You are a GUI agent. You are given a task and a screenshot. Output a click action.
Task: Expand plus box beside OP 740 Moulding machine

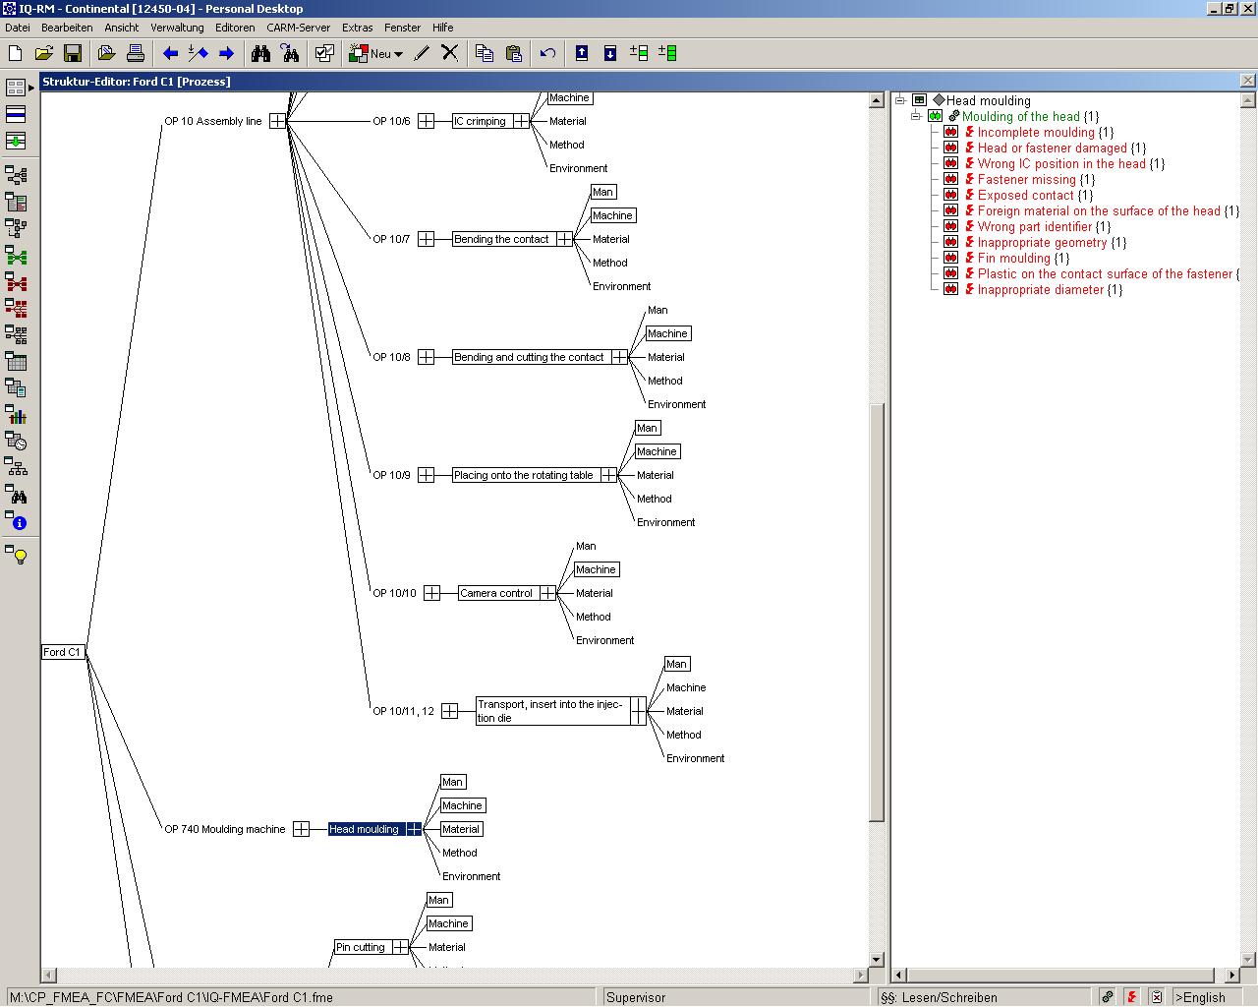pos(302,829)
